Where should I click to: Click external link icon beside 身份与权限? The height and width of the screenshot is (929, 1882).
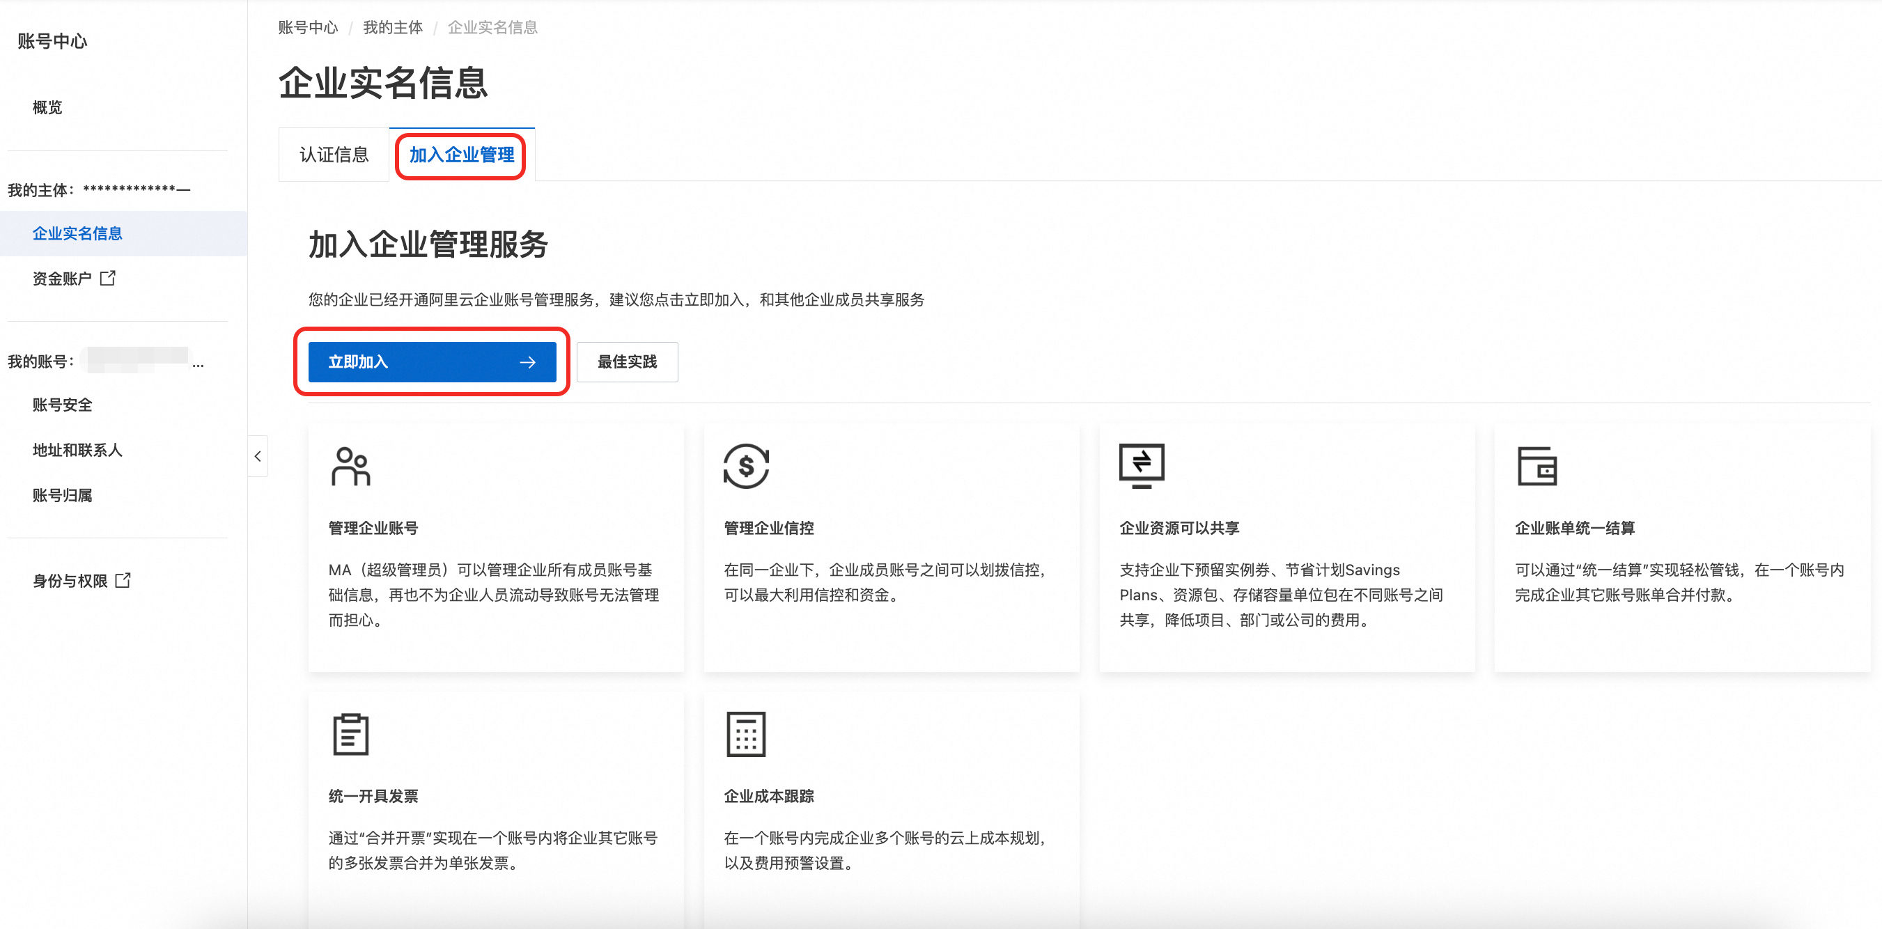[123, 581]
